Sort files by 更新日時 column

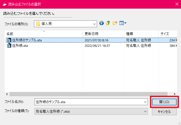[x=103, y=34]
